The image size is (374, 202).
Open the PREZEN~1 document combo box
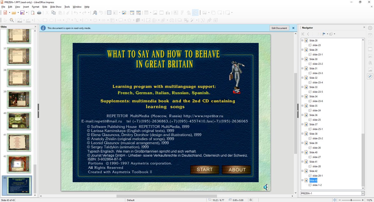click(332, 193)
